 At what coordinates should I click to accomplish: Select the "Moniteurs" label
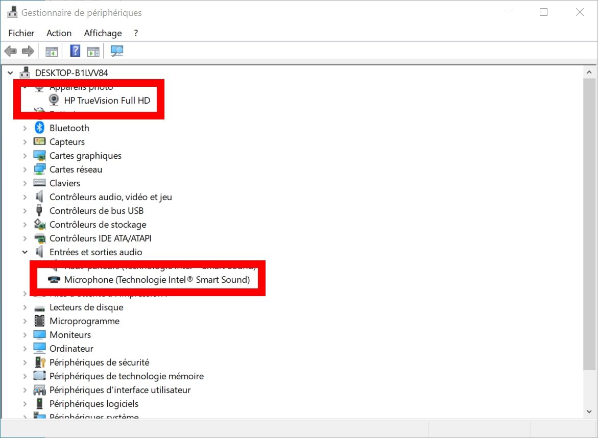coord(70,335)
